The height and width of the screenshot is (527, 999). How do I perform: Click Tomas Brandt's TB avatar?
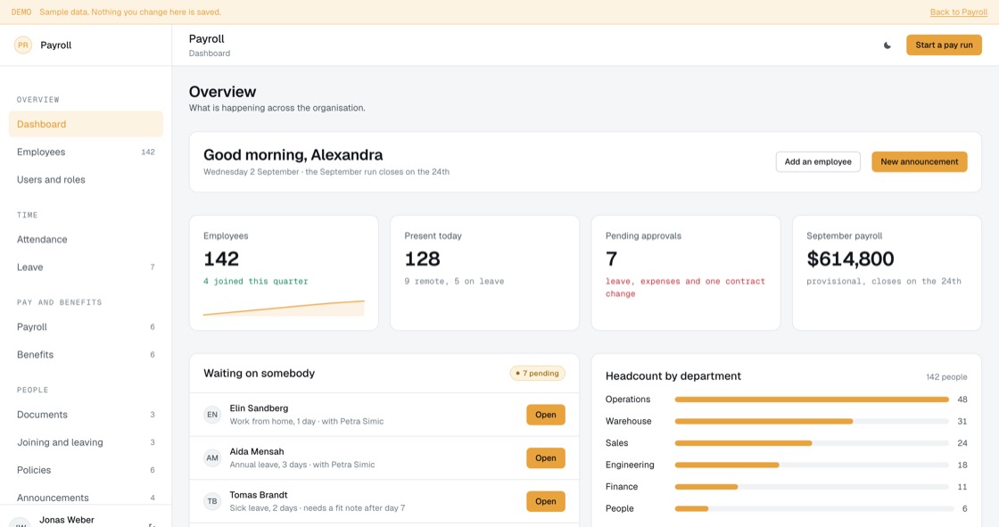[x=212, y=501]
